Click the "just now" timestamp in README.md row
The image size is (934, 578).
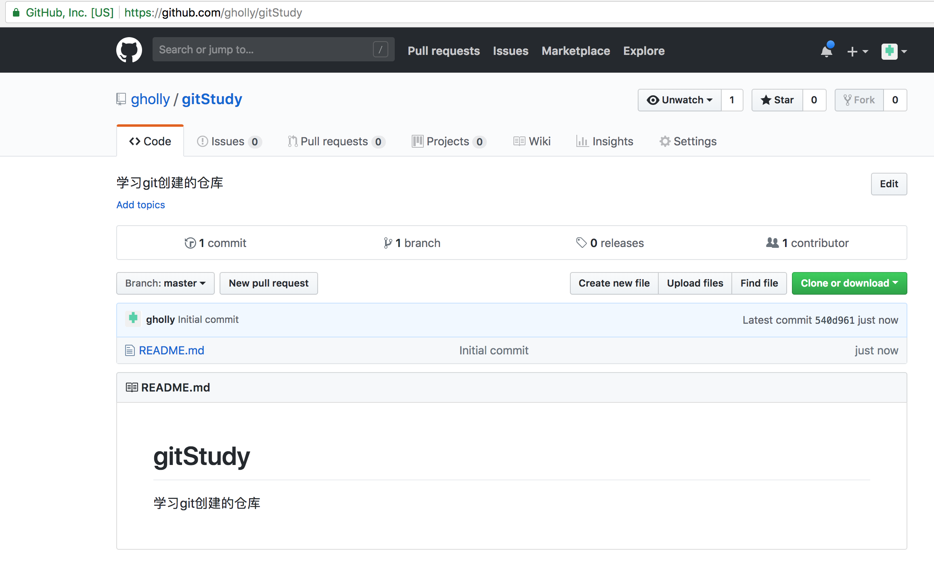[x=876, y=350]
